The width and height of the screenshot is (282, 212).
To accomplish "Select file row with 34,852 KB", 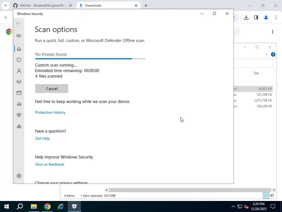I will tap(253, 89).
